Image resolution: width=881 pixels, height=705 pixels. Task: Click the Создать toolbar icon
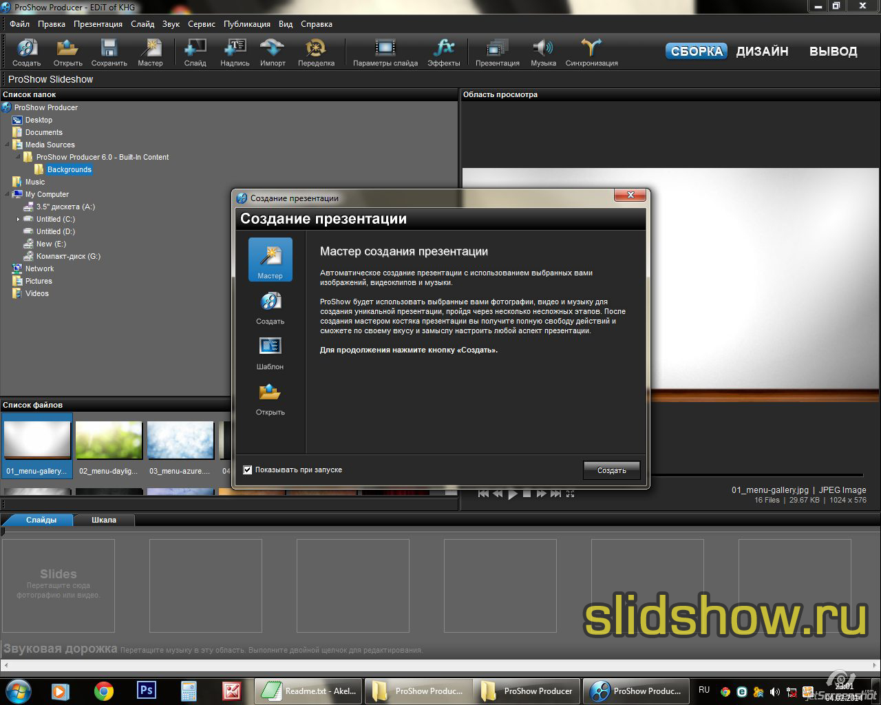27,53
